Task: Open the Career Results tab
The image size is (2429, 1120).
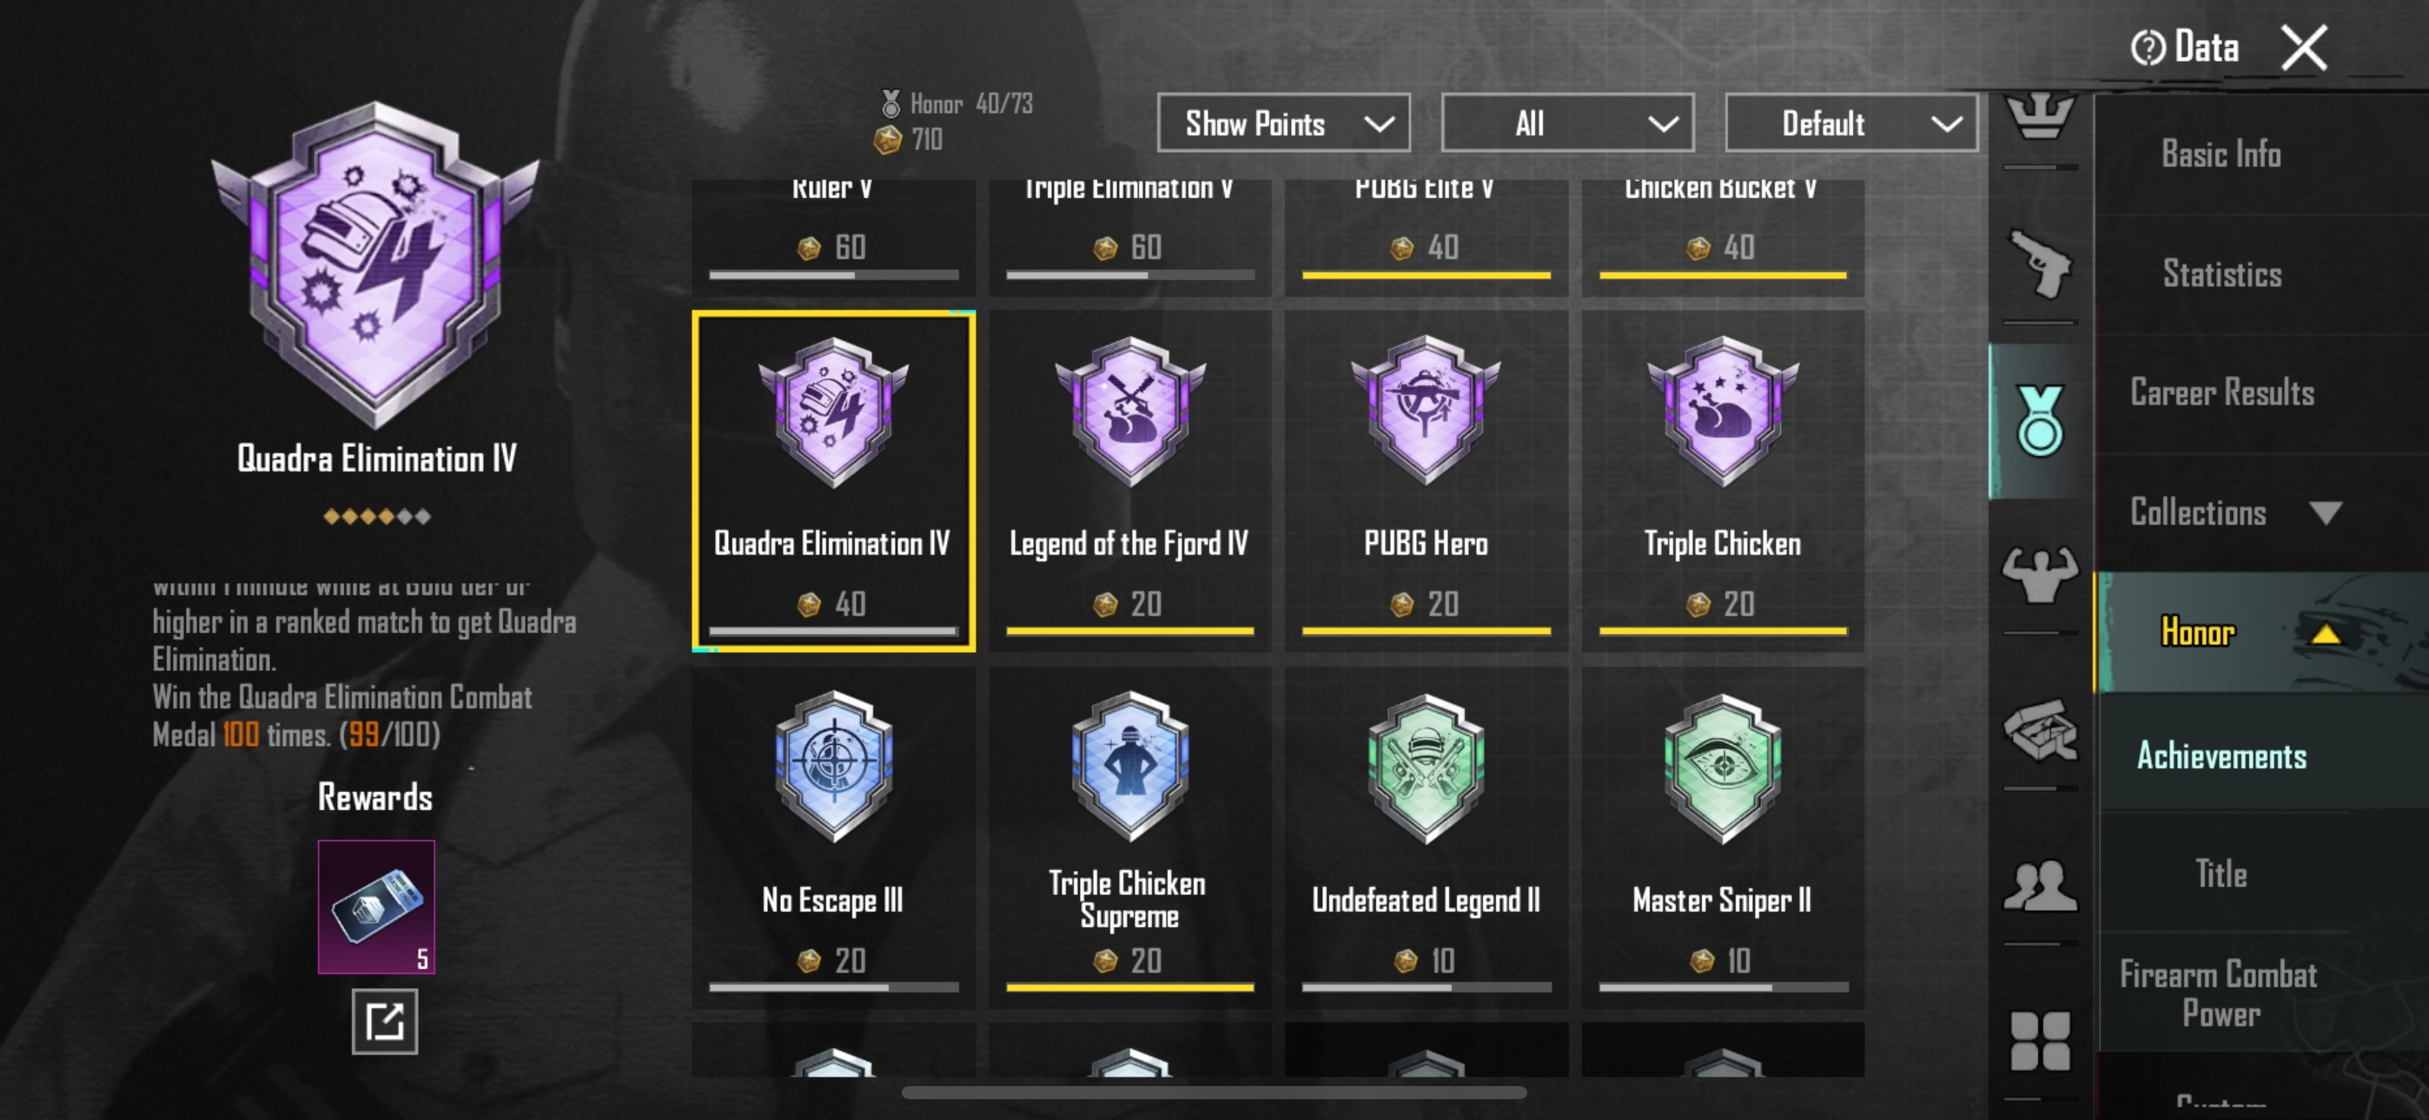Action: coord(2222,392)
